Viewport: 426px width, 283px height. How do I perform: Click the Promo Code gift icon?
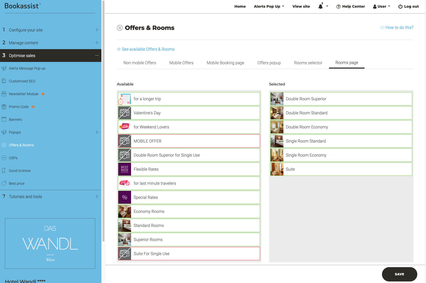pyautogui.click(x=4, y=107)
